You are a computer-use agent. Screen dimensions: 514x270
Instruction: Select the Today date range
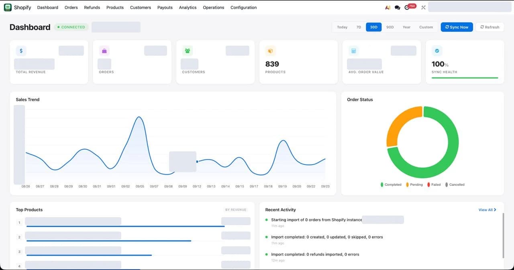(x=342, y=27)
